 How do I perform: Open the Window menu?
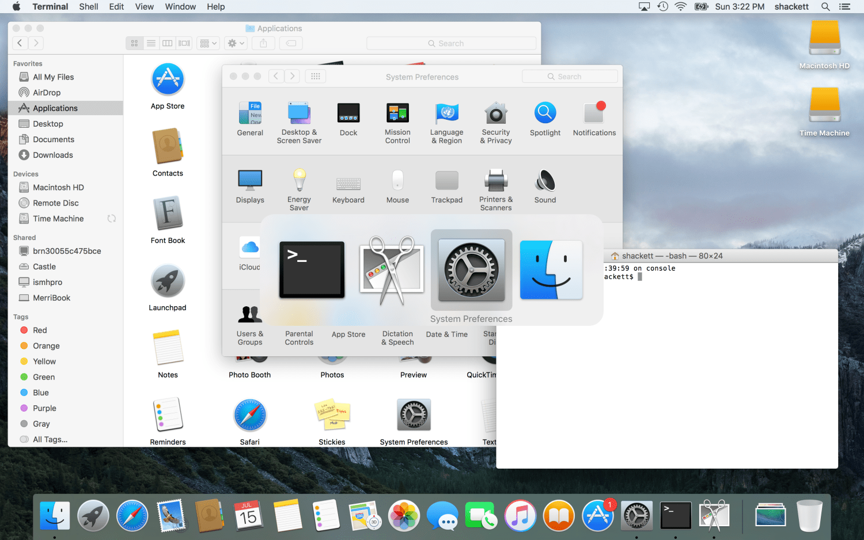pos(180,7)
